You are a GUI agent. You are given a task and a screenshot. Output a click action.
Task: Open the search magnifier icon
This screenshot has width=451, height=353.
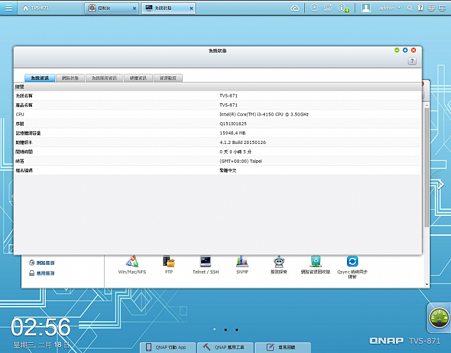(x=410, y=8)
